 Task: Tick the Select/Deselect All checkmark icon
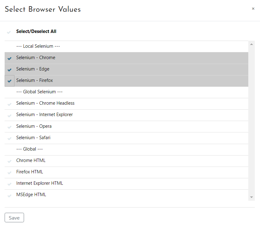9,32
